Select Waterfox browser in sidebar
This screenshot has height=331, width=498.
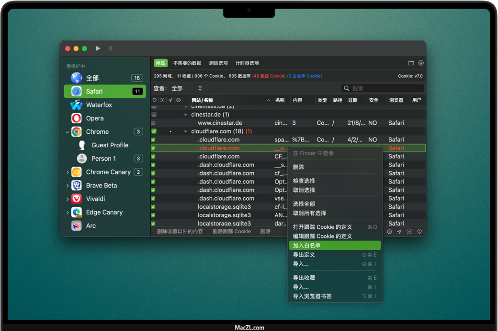tap(99, 105)
